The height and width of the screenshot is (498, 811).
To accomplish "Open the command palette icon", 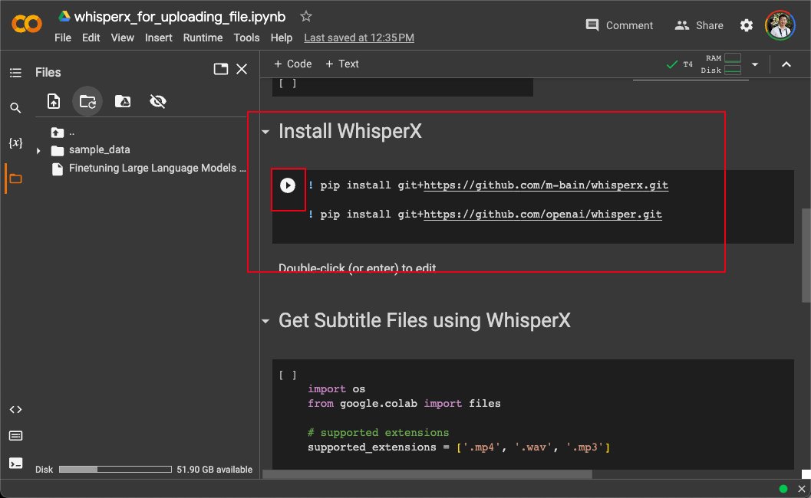I will coord(15,436).
